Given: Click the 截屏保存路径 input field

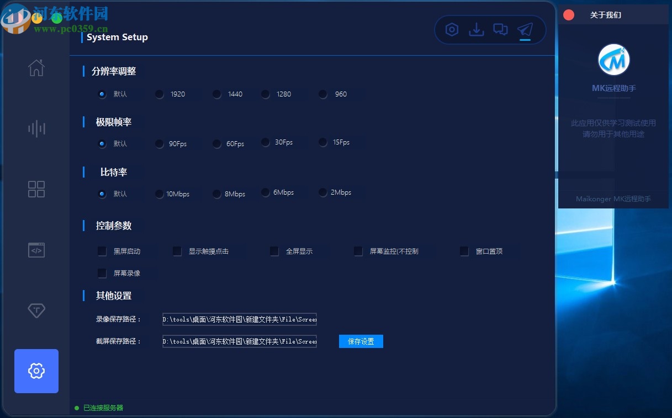Looking at the screenshot, I should (239, 341).
